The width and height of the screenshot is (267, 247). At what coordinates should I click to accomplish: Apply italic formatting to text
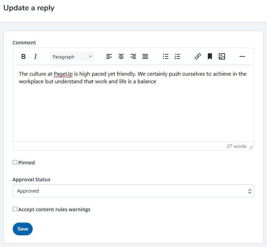(x=35, y=57)
